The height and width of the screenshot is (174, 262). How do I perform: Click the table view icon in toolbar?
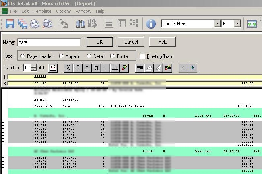pos(122,24)
